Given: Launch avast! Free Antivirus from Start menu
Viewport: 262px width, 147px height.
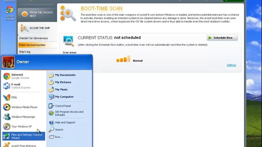Looking at the screenshot, I should point(24,145).
